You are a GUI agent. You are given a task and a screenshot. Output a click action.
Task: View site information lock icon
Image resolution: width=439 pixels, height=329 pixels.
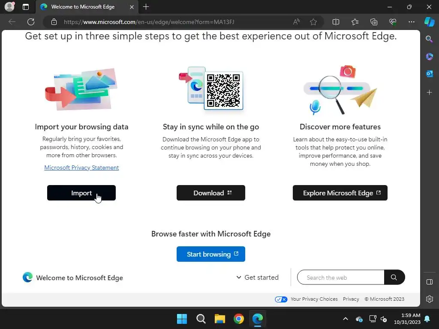pos(54,22)
